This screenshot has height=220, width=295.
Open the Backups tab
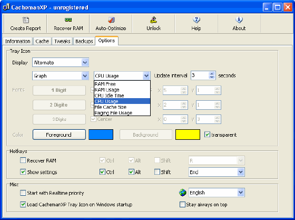click(x=84, y=41)
